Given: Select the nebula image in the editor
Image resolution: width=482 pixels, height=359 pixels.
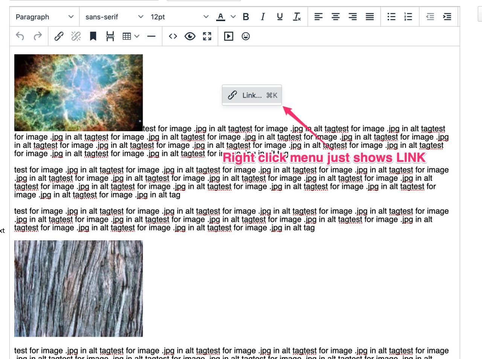Looking at the screenshot, I should coord(78,92).
